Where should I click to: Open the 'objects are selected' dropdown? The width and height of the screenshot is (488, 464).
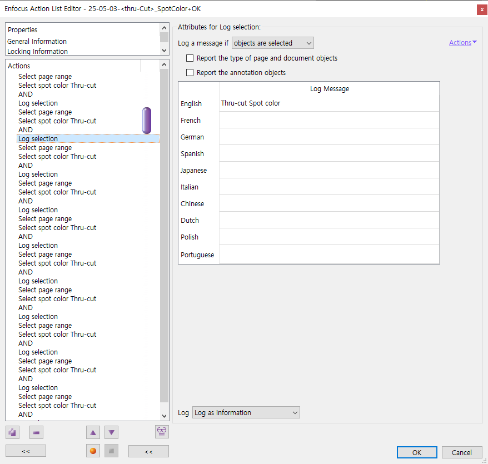[x=272, y=43]
